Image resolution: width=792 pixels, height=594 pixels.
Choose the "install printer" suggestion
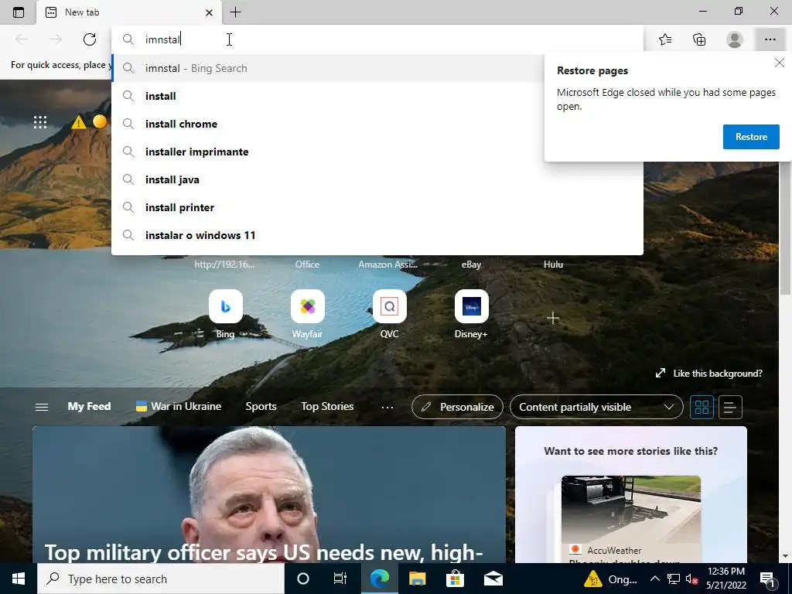click(x=377, y=207)
